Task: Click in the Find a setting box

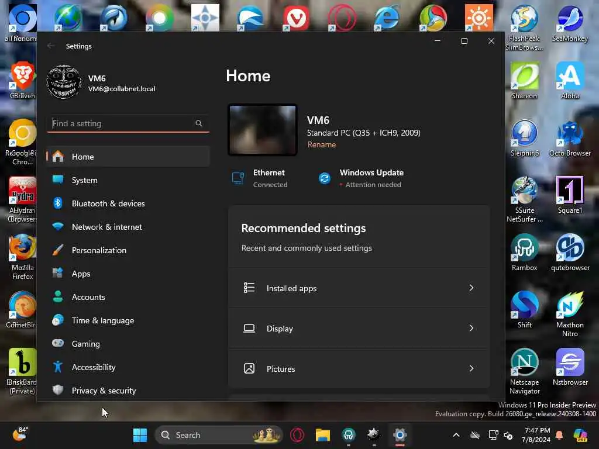Action: [128, 123]
